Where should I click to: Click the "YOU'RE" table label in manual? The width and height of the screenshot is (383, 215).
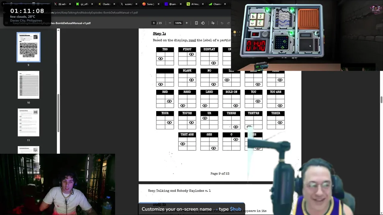pyautogui.click(x=187, y=113)
